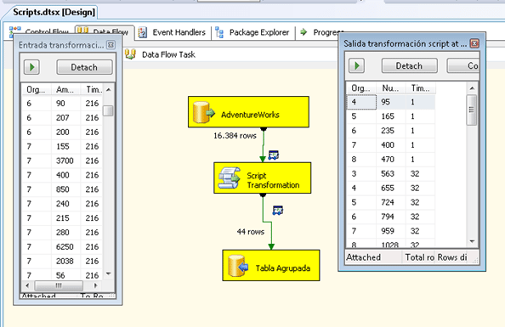The height and width of the screenshot is (327, 505).
Task: Click left arrow of Entrada horizontal scrollbar
Action: [27, 285]
